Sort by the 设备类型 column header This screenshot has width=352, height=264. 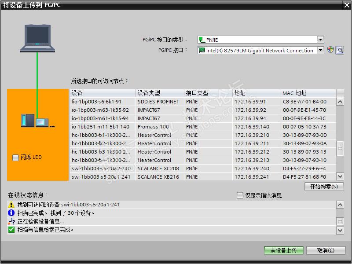pyautogui.click(x=160, y=93)
